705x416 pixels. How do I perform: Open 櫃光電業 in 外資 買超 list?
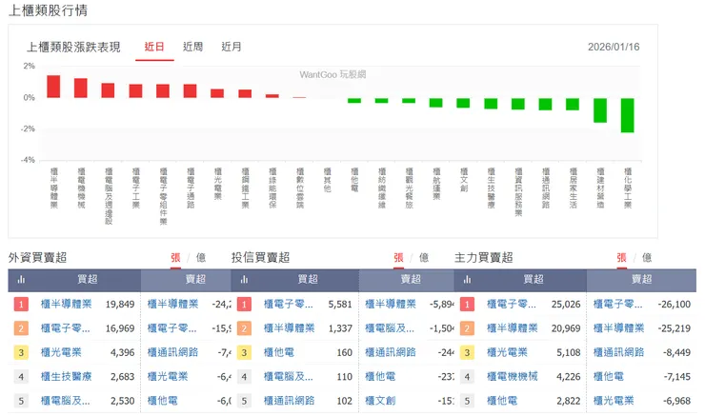(61, 352)
